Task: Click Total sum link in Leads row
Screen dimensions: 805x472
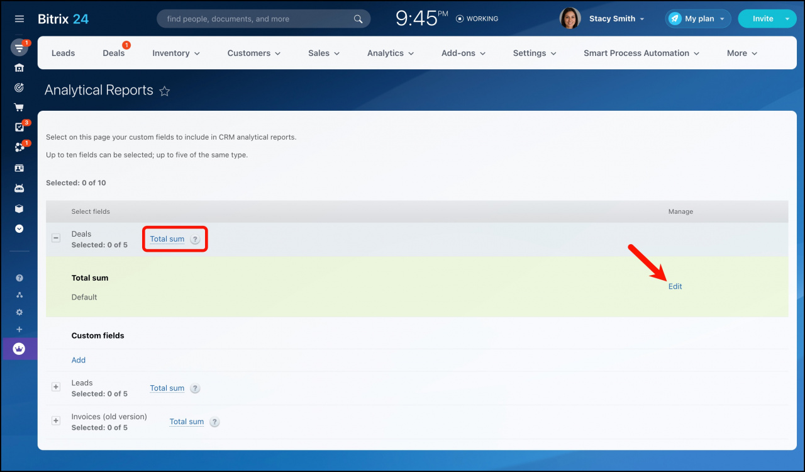Action: pyautogui.click(x=167, y=388)
